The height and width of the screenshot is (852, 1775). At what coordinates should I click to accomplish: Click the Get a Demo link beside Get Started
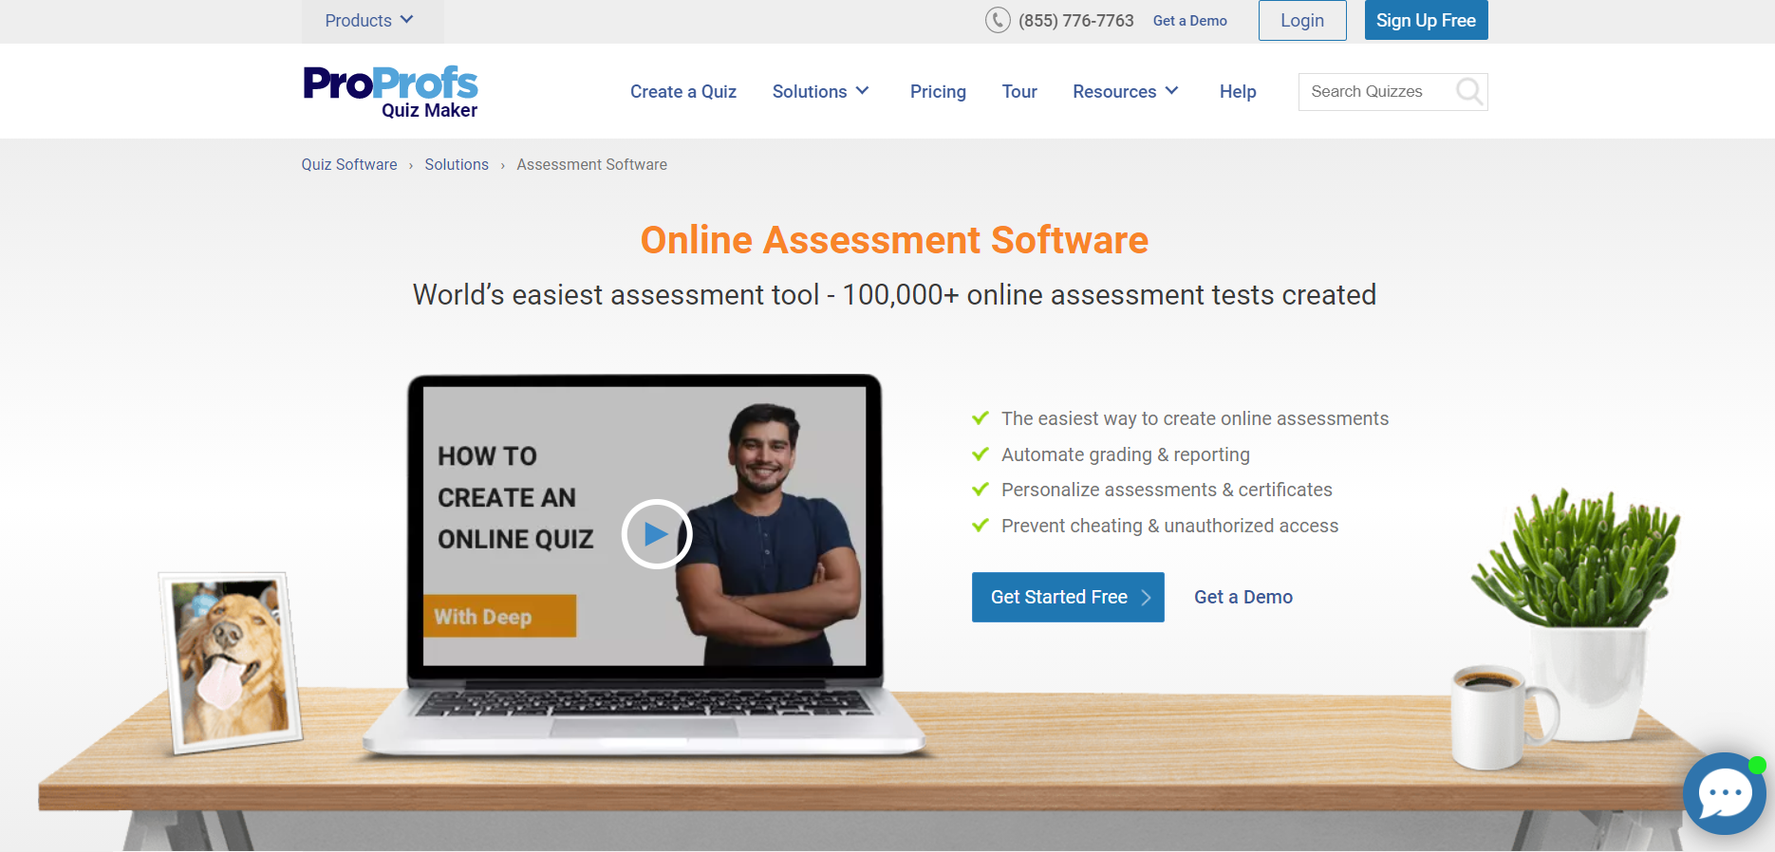[x=1242, y=598]
